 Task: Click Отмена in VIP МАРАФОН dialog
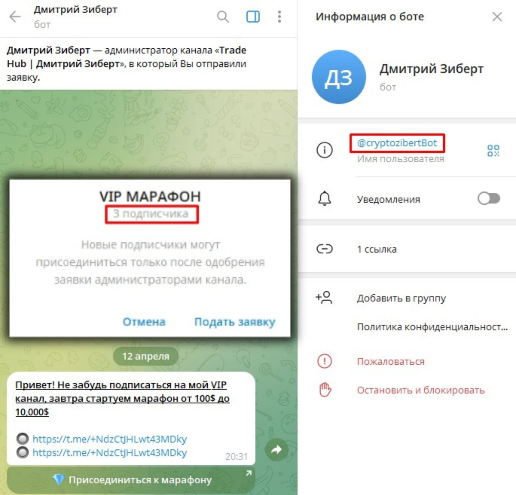(x=144, y=322)
